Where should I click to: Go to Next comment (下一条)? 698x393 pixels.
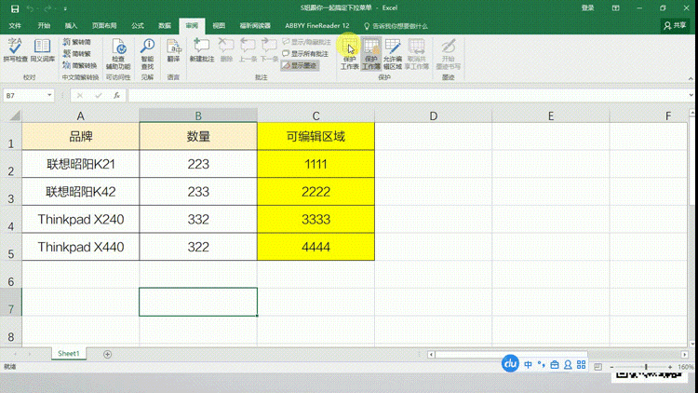tap(269, 50)
